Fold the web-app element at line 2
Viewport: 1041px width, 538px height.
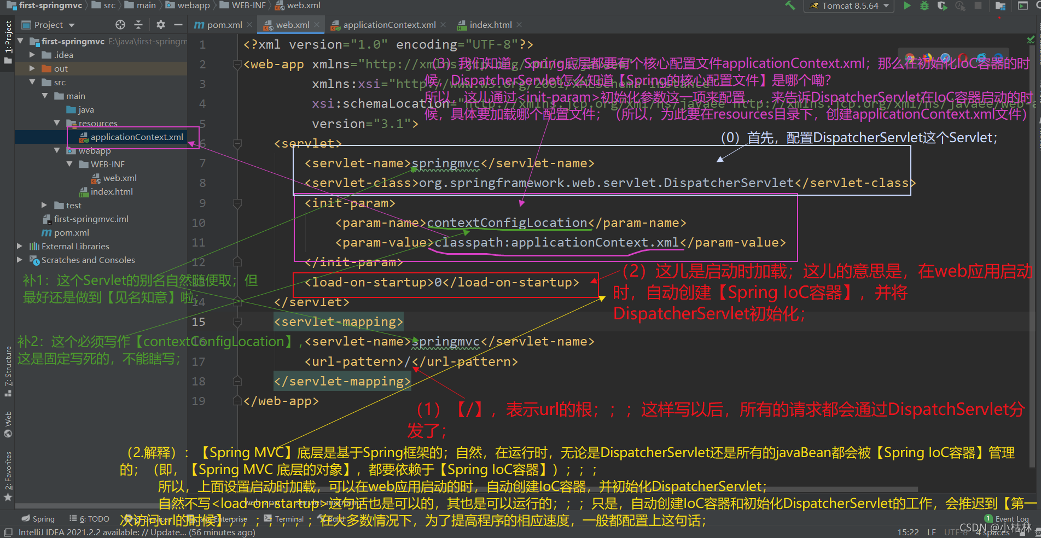[x=237, y=65]
